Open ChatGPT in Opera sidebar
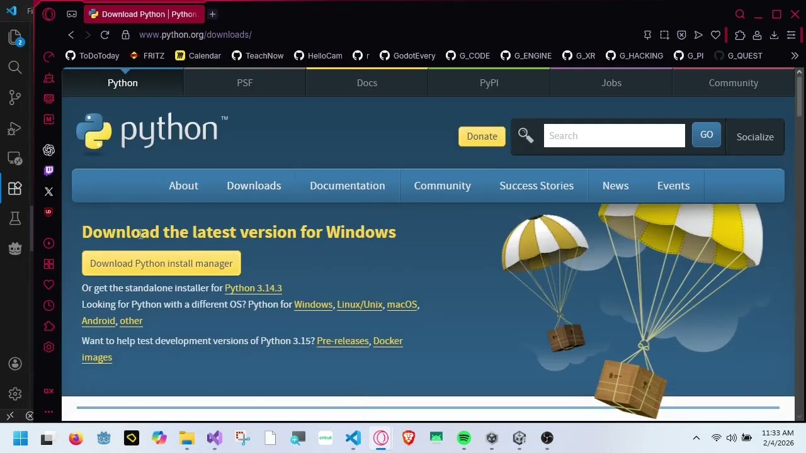Image resolution: width=806 pixels, height=453 pixels. tap(48, 150)
